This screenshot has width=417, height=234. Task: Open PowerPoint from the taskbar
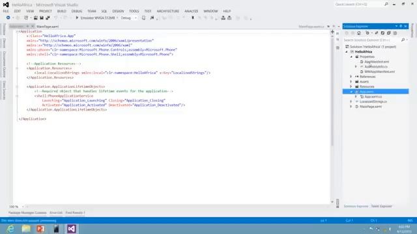tap(40, 229)
